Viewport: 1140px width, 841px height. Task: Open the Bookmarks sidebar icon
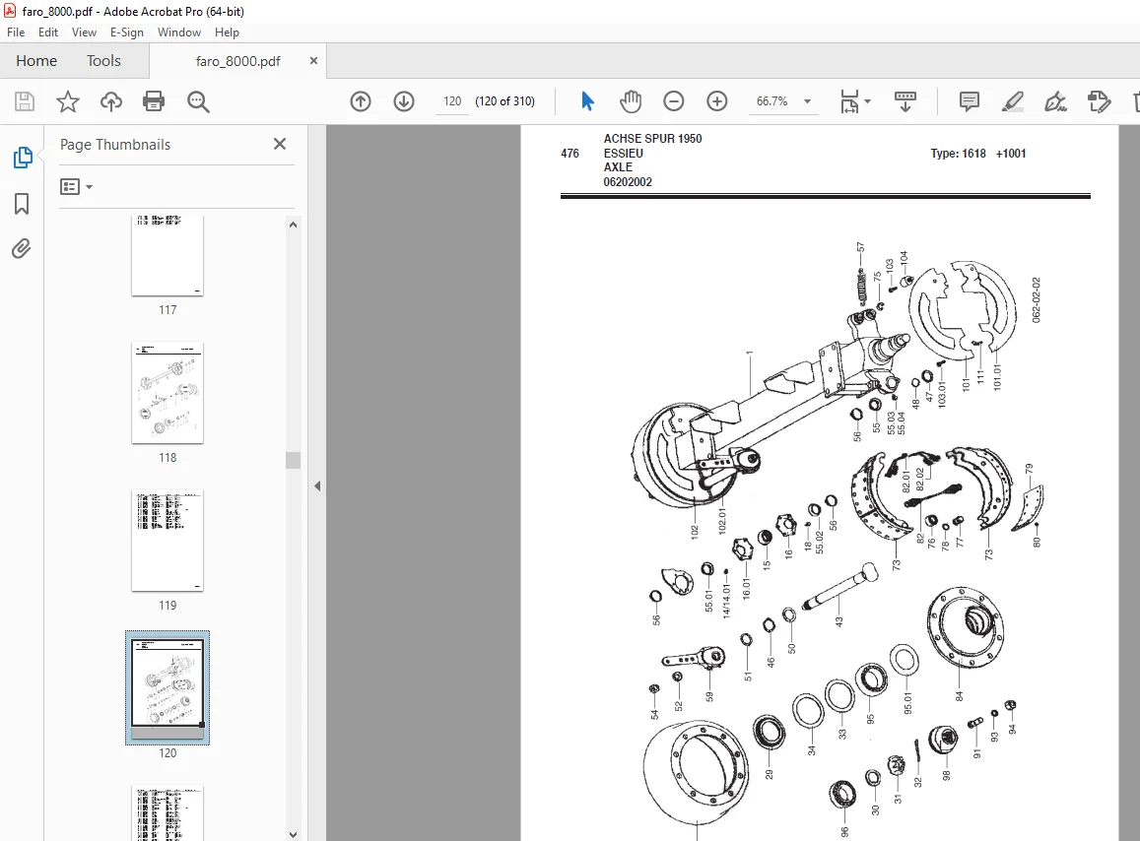point(22,204)
